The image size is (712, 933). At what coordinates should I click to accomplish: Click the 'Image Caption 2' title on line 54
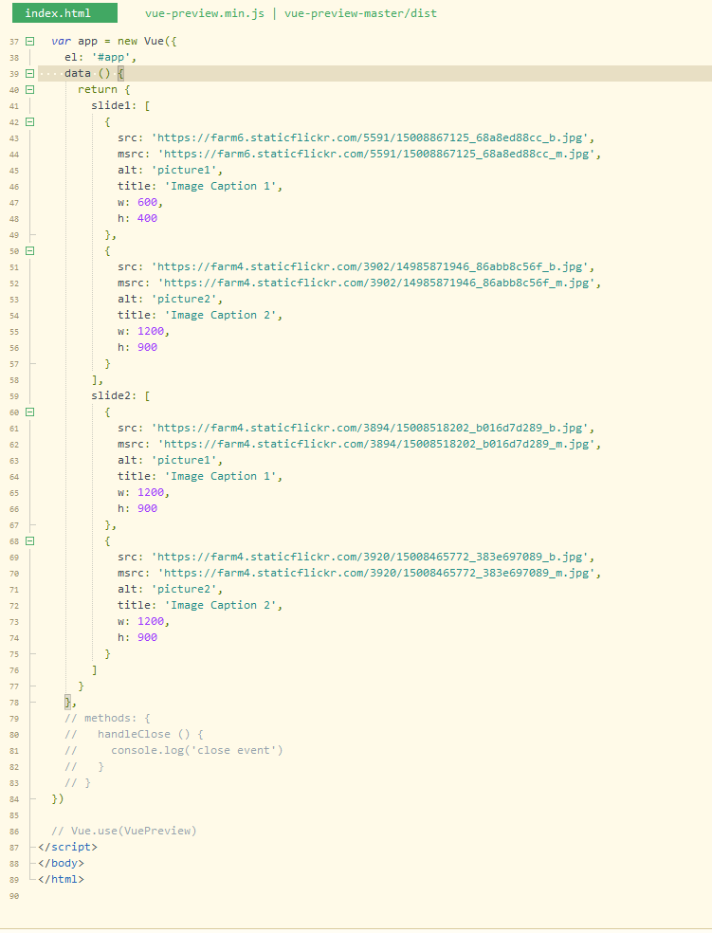220,316
